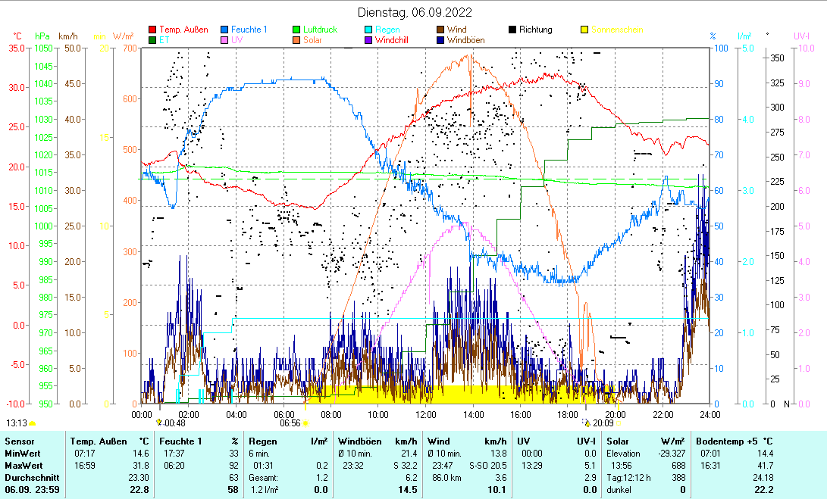The width and height of the screenshot is (827, 499).
Task: Click the pink UV legend square
Action: pos(224,40)
